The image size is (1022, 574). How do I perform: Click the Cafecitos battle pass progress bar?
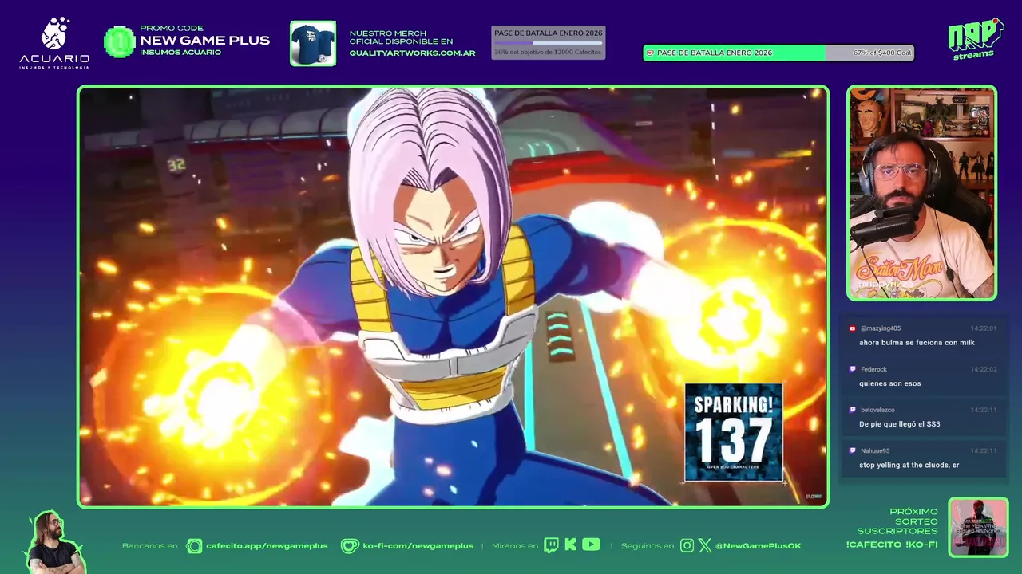coord(548,43)
